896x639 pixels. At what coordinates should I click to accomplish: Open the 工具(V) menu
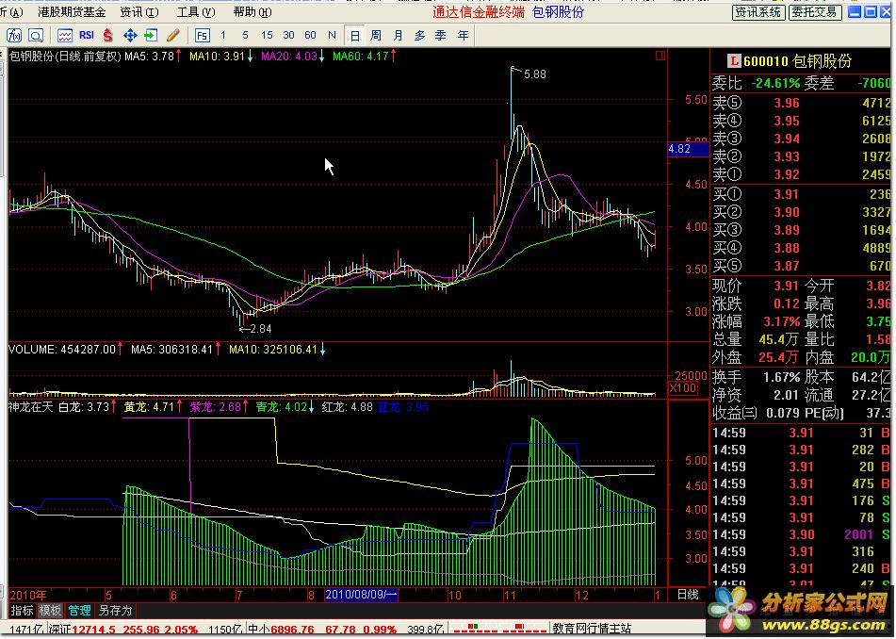coord(196,12)
